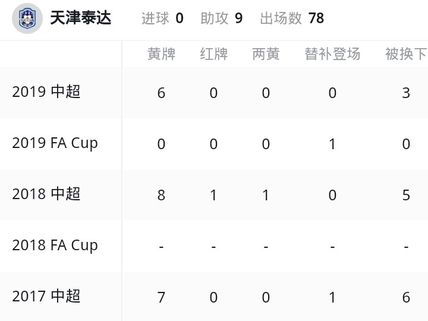Click the 2018 中超 yellow card count 8
428x321 pixels.
pyautogui.click(x=162, y=196)
